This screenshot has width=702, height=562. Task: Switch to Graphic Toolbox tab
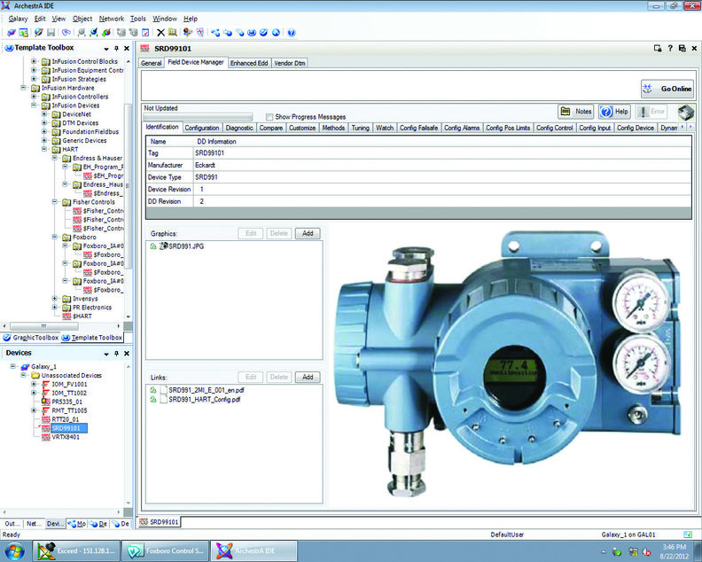coord(31,338)
